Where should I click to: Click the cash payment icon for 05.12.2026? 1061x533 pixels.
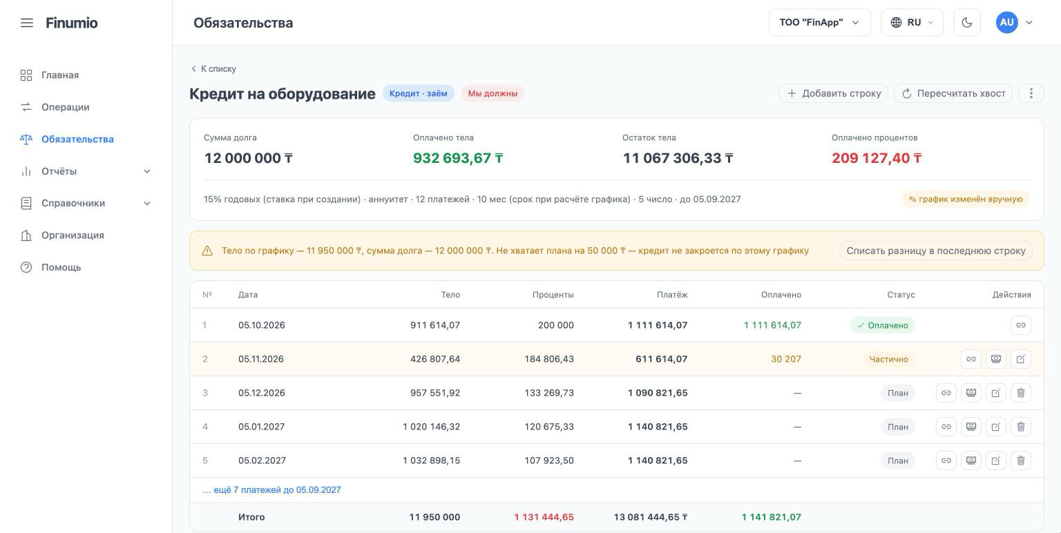click(x=971, y=393)
